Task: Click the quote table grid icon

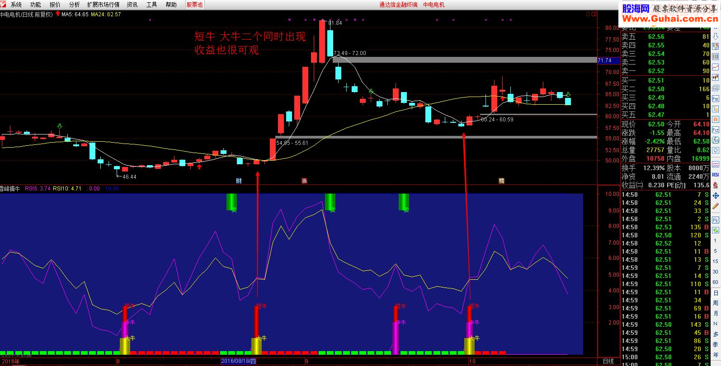Action: [x=716, y=57]
